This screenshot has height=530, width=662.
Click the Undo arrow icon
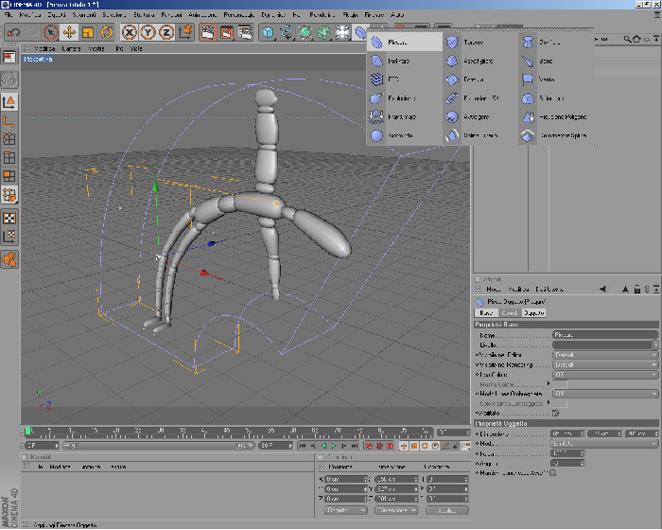tap(13, 32)
